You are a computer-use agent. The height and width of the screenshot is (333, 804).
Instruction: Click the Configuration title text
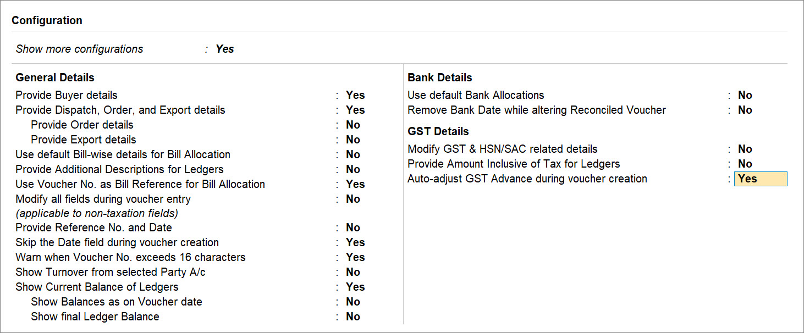[47, 20]
